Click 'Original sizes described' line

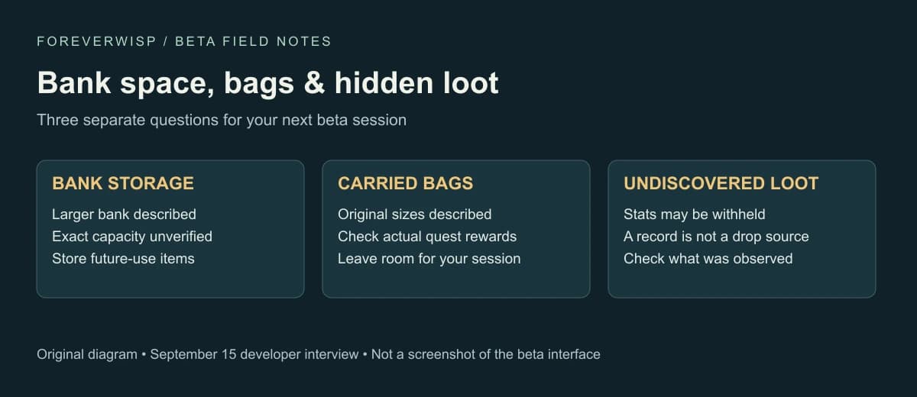click(x=414, y=214)
